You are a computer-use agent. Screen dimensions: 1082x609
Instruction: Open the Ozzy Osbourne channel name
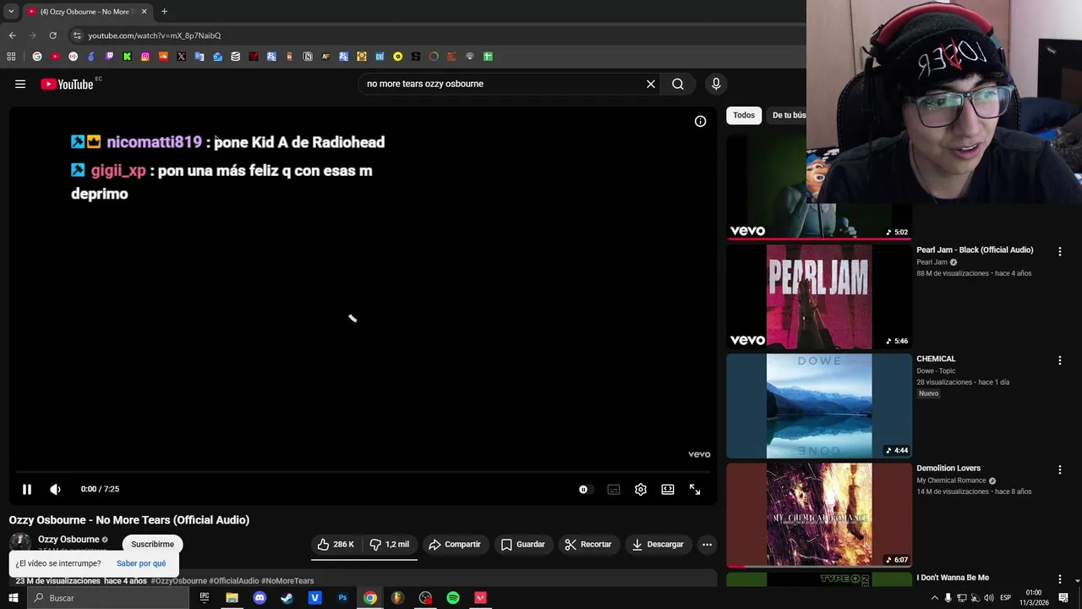[68, 540]
